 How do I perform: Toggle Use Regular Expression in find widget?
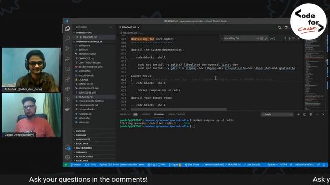[266, 38]
